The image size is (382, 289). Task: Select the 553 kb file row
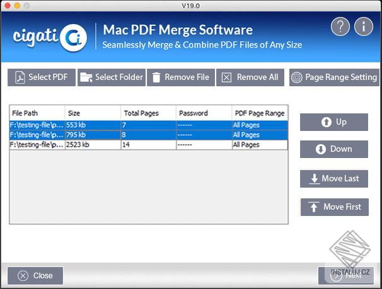(x=149, y=125)
